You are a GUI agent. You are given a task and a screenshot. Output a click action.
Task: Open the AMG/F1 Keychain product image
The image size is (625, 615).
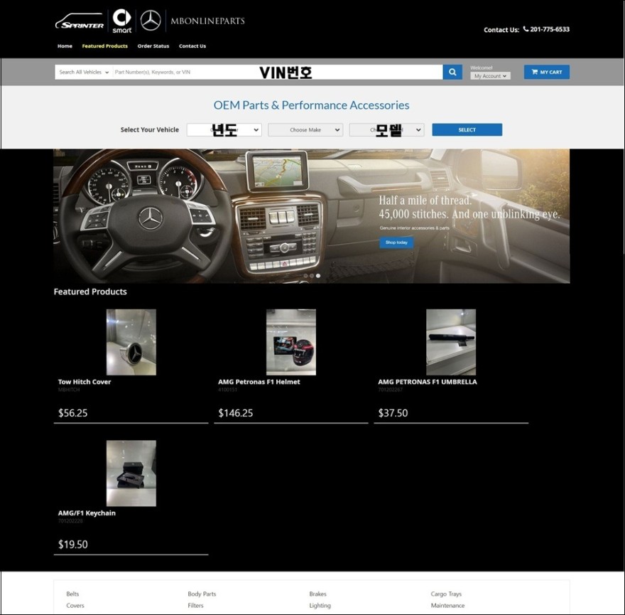click(131, 474)
